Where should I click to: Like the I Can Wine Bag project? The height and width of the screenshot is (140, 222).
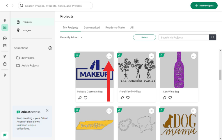170,98
